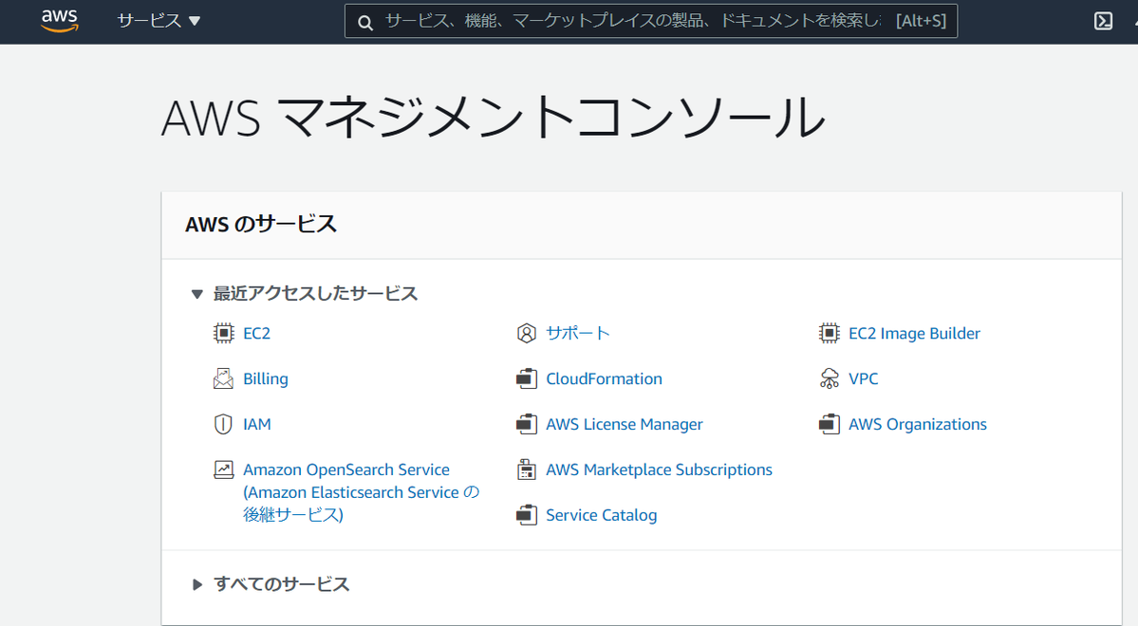Click the VPC cloud network icon
Screen dimensions: 1138x626
(830, 378)
